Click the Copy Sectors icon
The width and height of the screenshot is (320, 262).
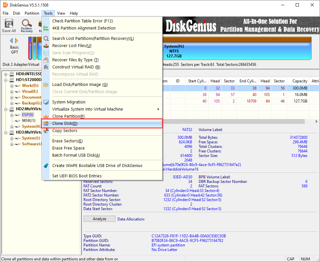[x=46, y=131]
